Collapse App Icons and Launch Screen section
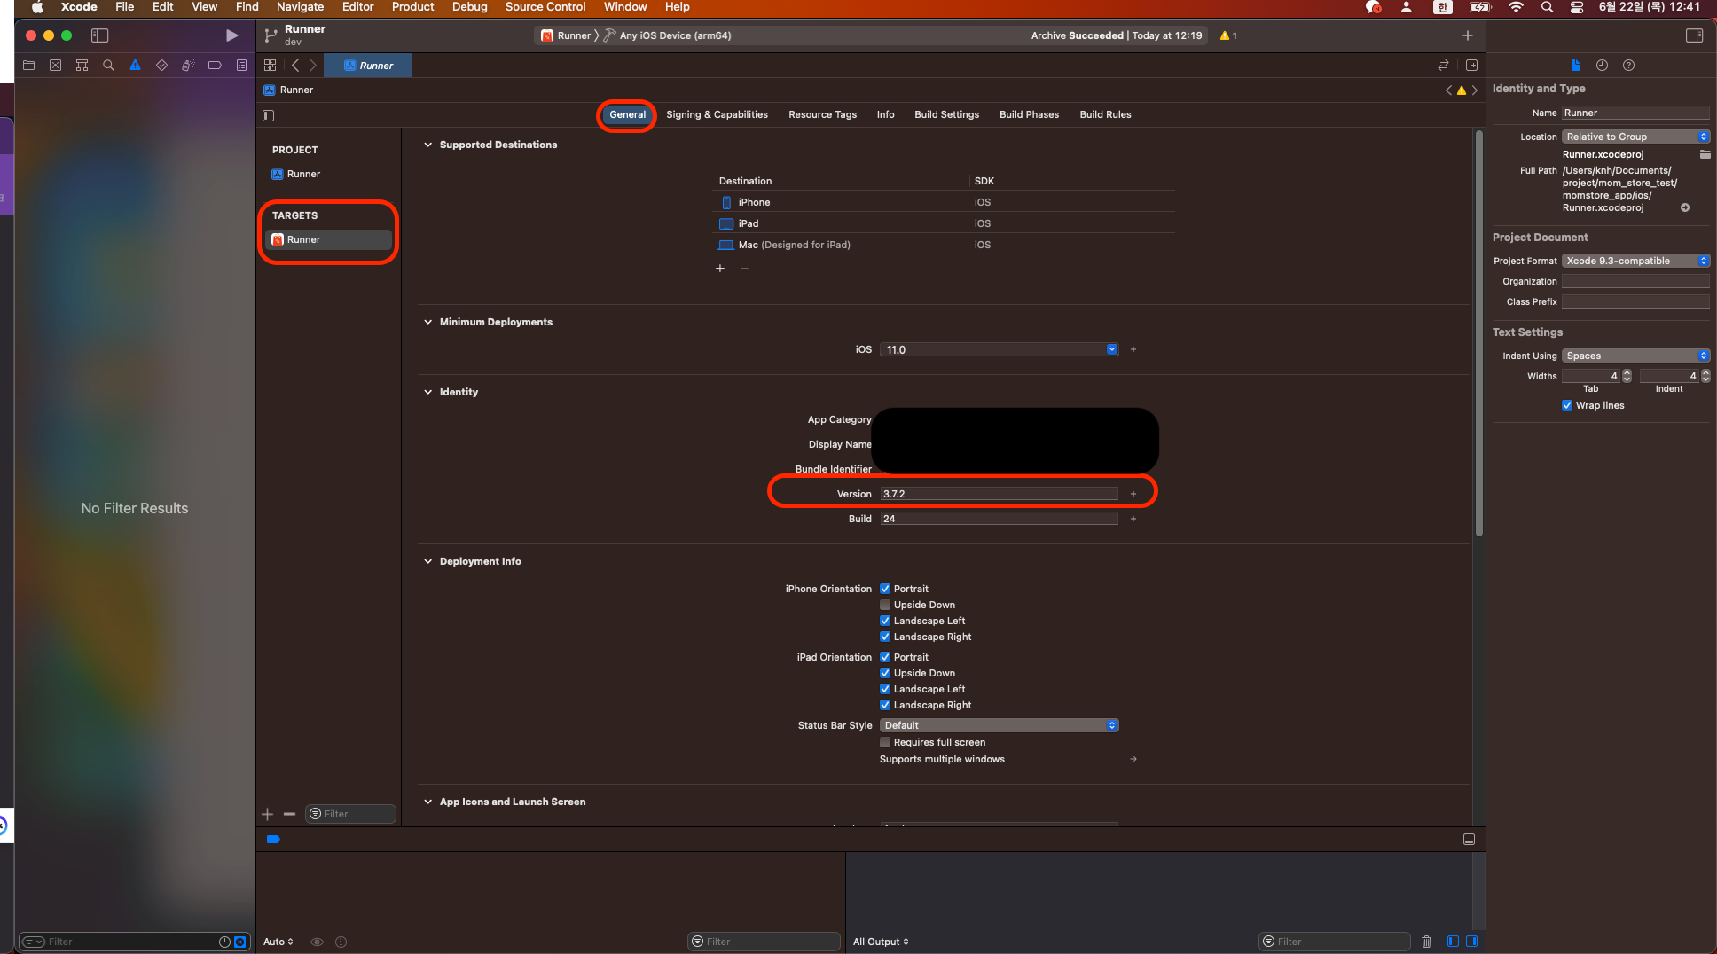Image resolution: width=1717 pixels, height=954 pixels. point(428,802)
